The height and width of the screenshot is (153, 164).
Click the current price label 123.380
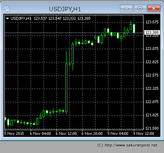coord(152,32)
